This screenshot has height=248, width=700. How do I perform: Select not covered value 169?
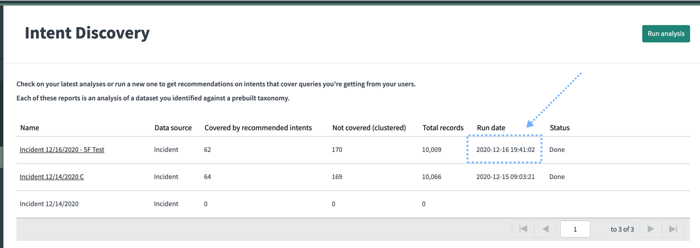pyautogui.click(x=337, y=177)
